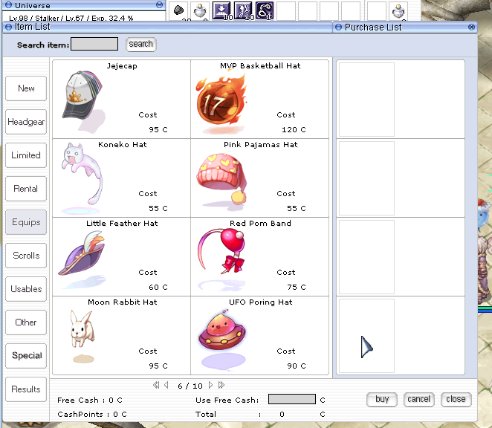492x428 pixels.
Task: Click the 90 C cost value
Action: pyautogui.click(x=297, y=366)
